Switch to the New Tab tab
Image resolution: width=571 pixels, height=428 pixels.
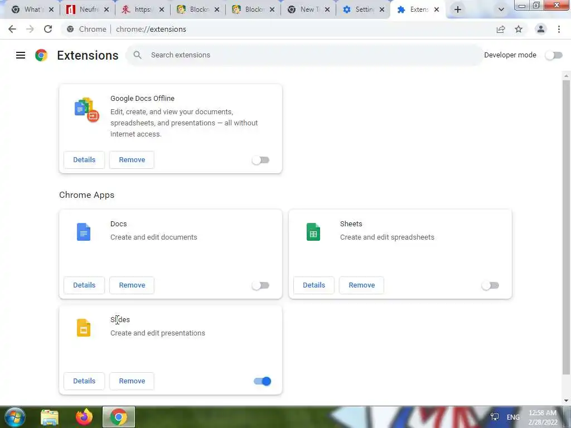[308, 10]
